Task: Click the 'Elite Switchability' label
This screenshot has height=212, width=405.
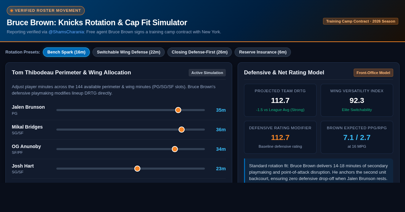Action: click(357, 110)
